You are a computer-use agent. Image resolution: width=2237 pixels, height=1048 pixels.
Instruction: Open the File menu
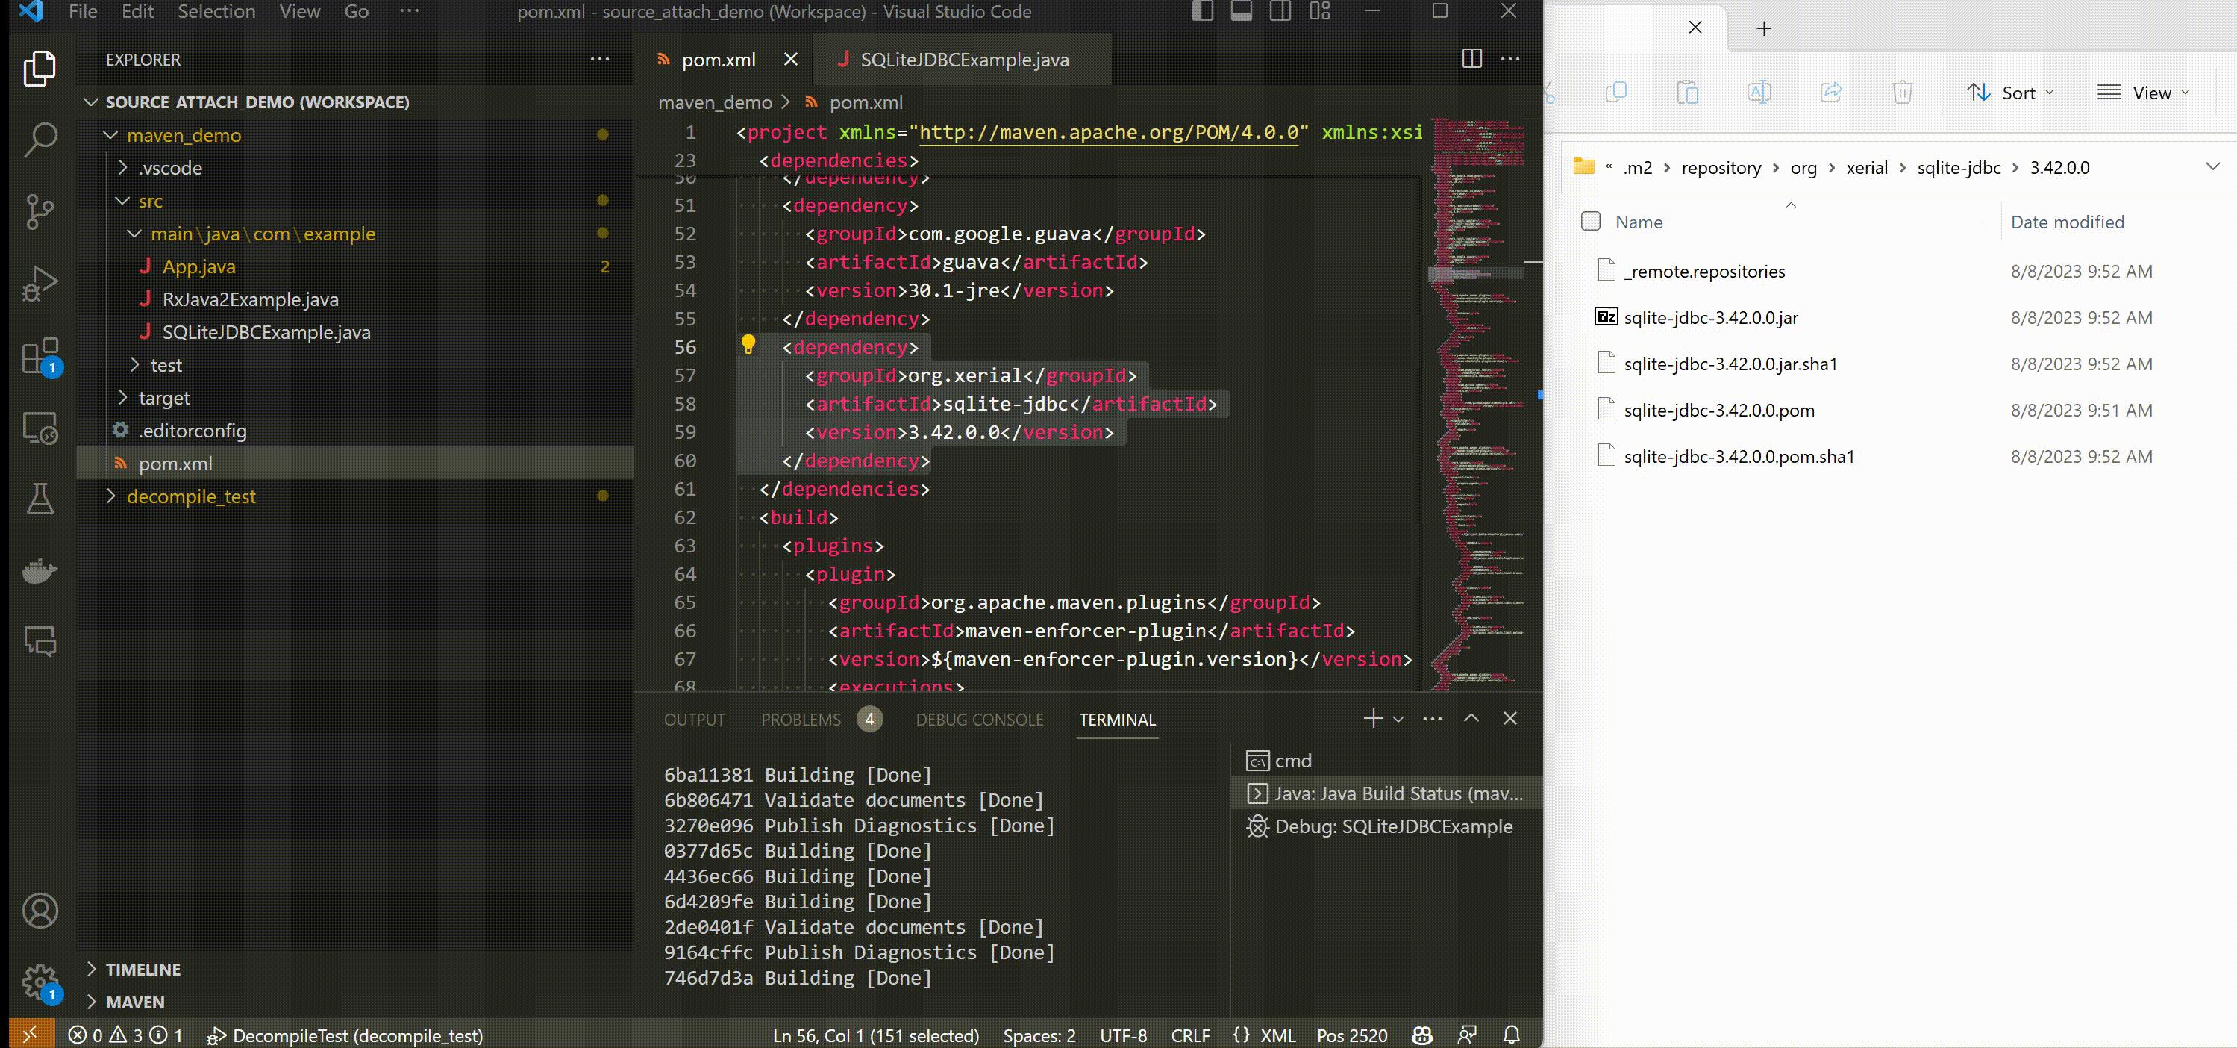pos(83,11)
